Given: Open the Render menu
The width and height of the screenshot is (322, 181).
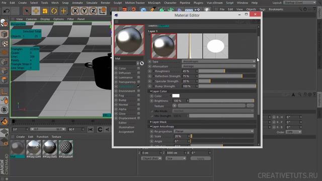Looking at the screenshot, I should tap(105, 3).
